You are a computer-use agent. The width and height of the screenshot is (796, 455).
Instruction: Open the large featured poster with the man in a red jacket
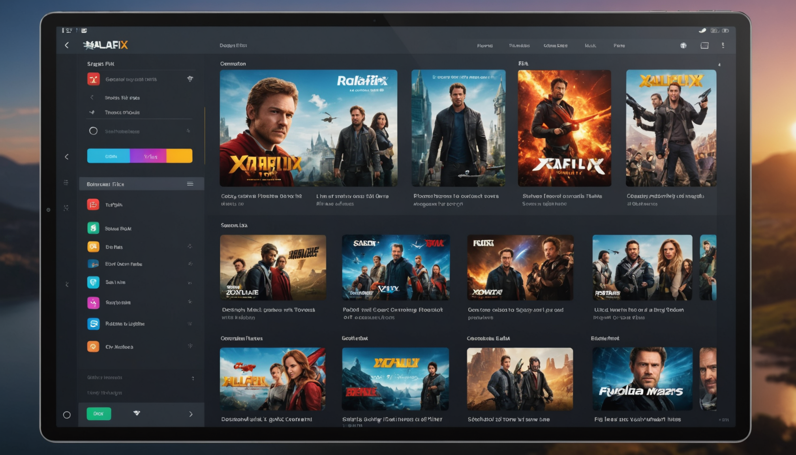tap(308, 128)
